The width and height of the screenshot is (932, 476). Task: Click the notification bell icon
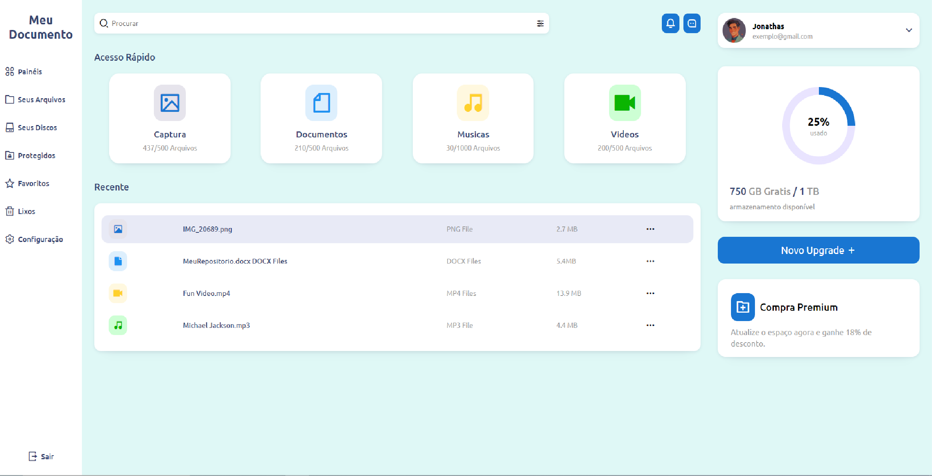(670, 24)
